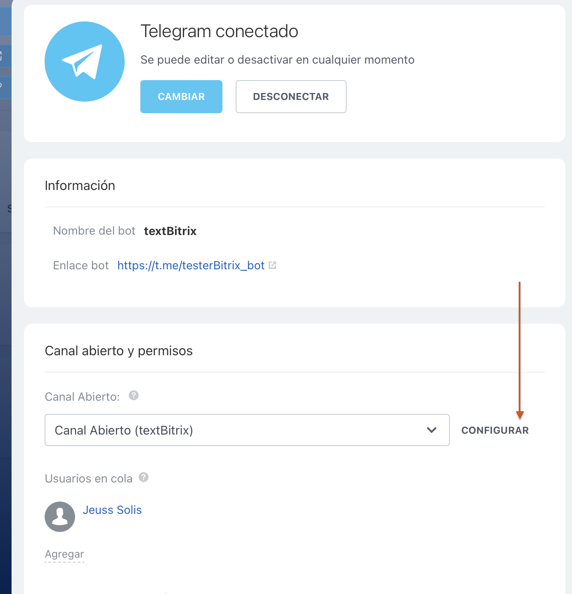Click Agregar to add a queue user

click(64, 554)
